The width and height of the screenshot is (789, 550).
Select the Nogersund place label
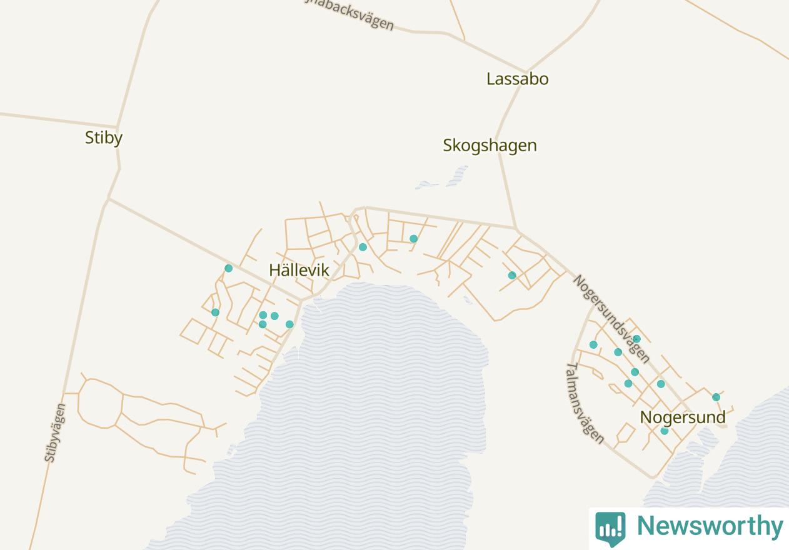click(x=683, y=417)
